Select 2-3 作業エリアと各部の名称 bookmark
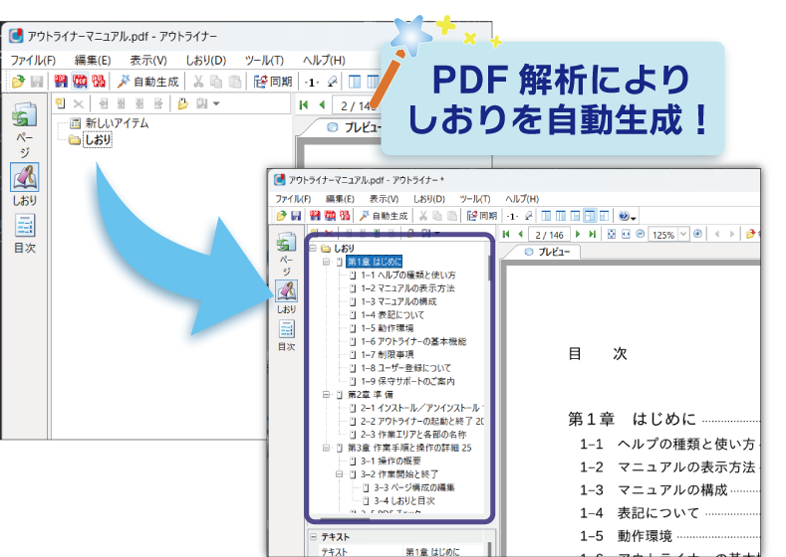Screen dimensions: 786x557 (413, 435)
